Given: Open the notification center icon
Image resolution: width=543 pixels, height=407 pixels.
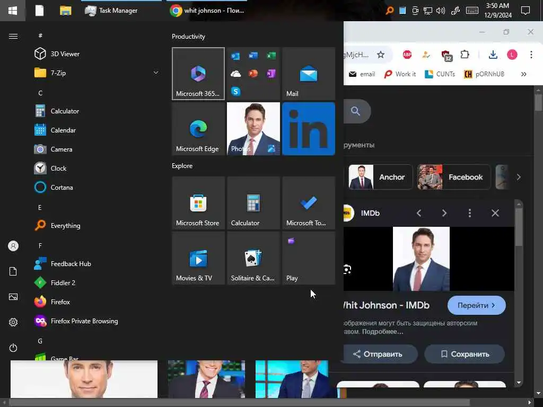Looking at the screenshot, I should (526, 11).
